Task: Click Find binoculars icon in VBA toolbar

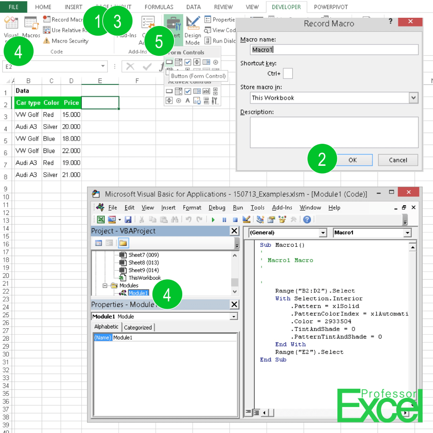Action: tap(174, 220)
